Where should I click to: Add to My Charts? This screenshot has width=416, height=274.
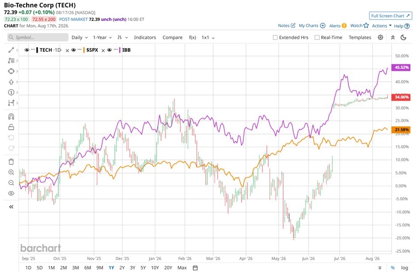312,26
